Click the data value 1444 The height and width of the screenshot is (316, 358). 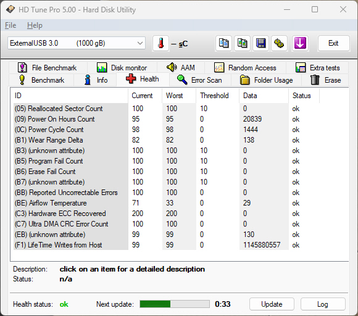click(x=251, y=130)
